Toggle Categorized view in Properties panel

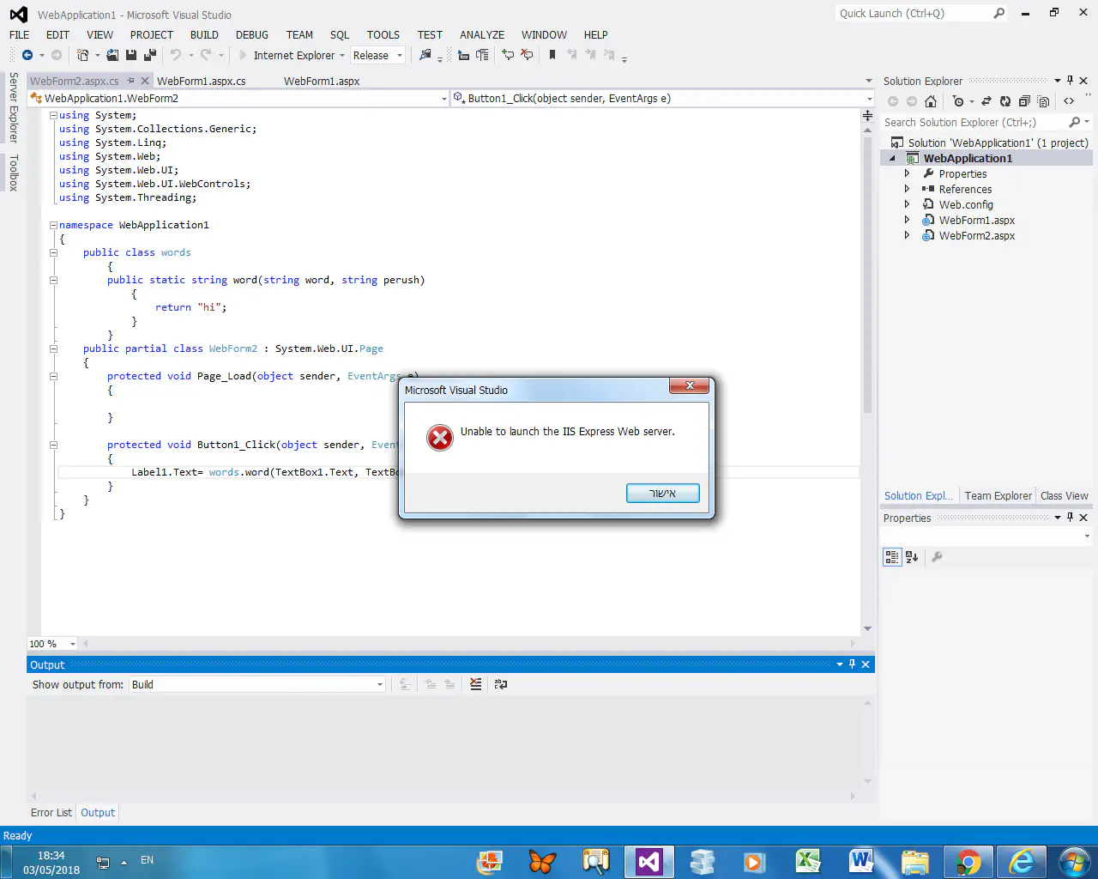[892, 557]
